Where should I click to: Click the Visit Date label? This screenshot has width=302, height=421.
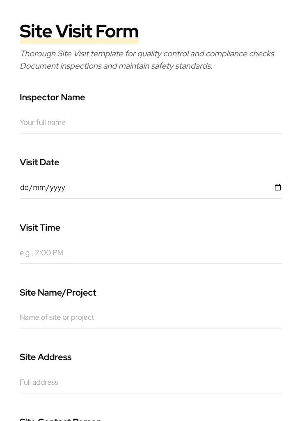pyautogui.click(x=39, y=162)
